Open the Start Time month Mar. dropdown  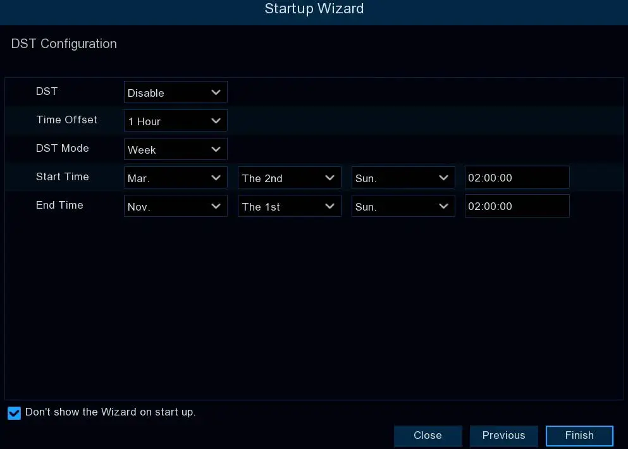175,178
